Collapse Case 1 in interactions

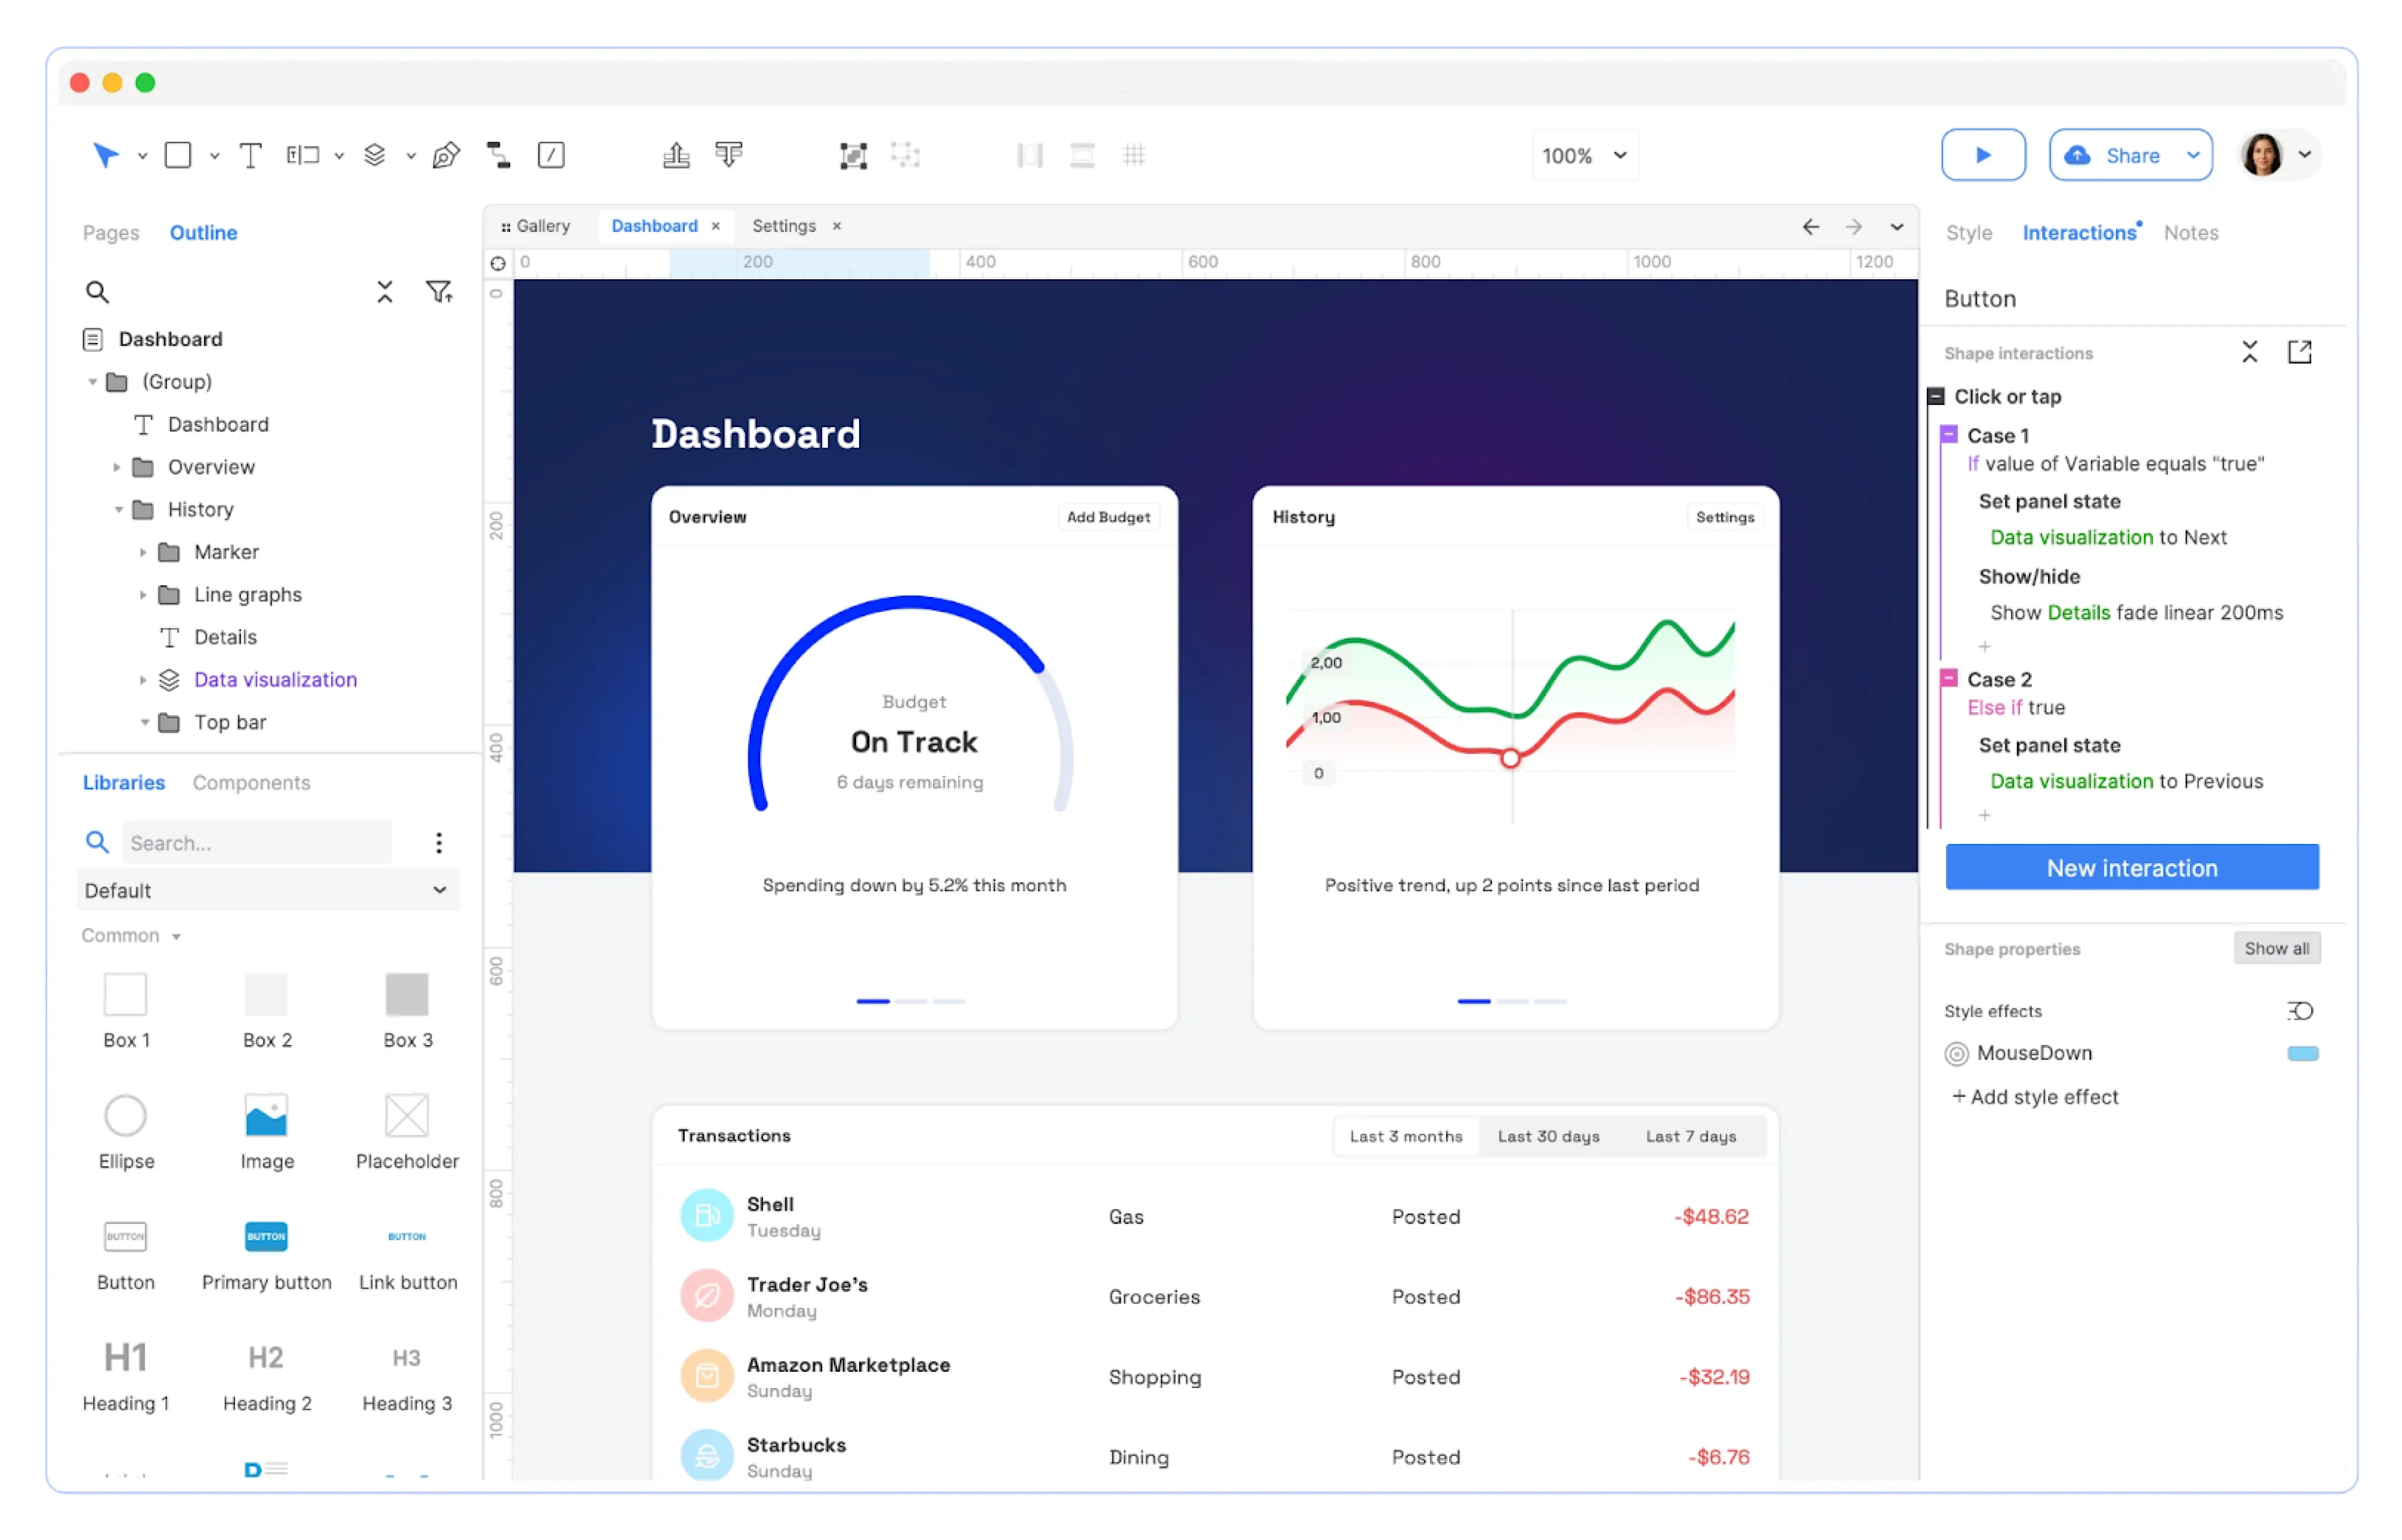point(1949,435)
